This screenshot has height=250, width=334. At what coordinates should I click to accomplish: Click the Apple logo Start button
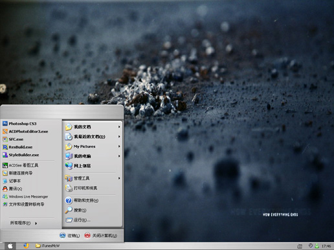coord(10,246)
